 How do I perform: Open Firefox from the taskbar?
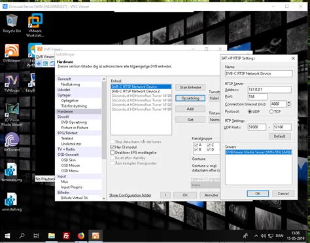pos(81,236)
